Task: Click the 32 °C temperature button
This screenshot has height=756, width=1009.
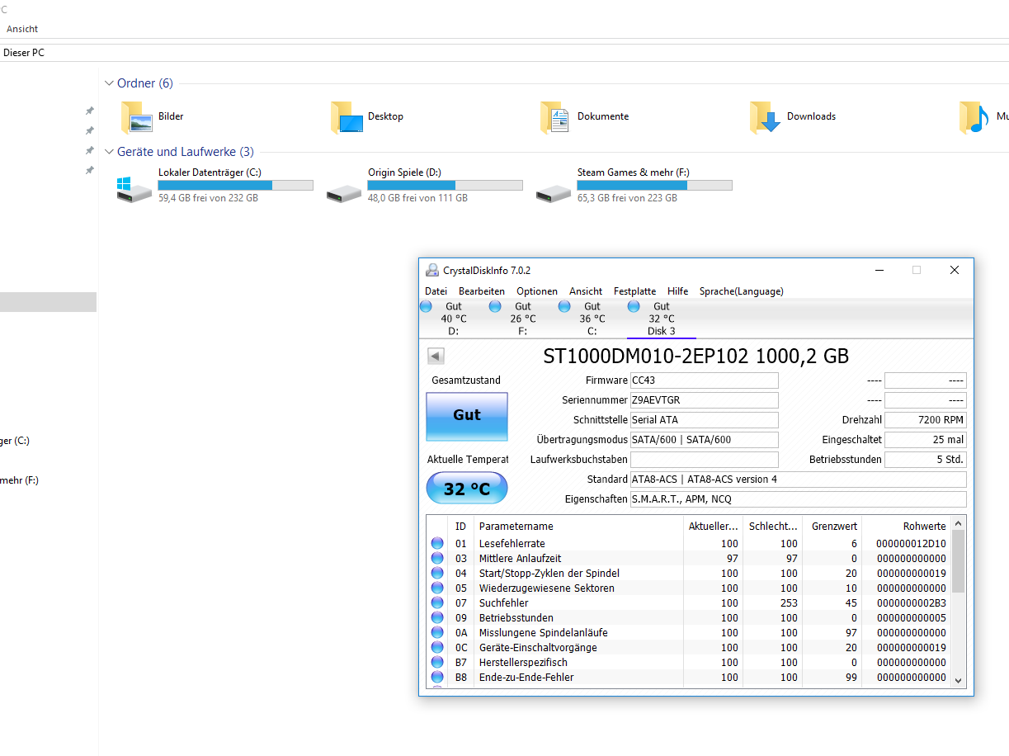Action: tap(467, 489)
